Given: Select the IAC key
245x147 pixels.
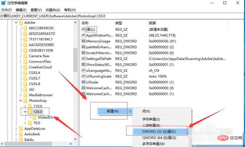Looking at the screenshot, I should (32, 90).
